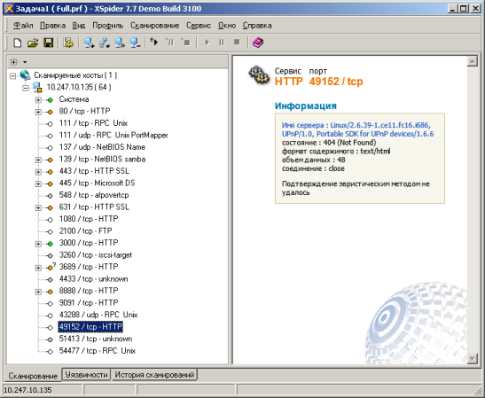Expand the 80 / tcp - HTTP node

tap(38, 112)
